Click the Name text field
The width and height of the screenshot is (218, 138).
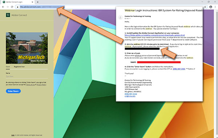27,76
